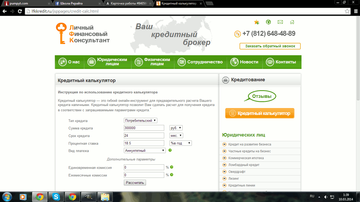
Task: Click the envelope mail icon in the header
Action: coord(280,22)
